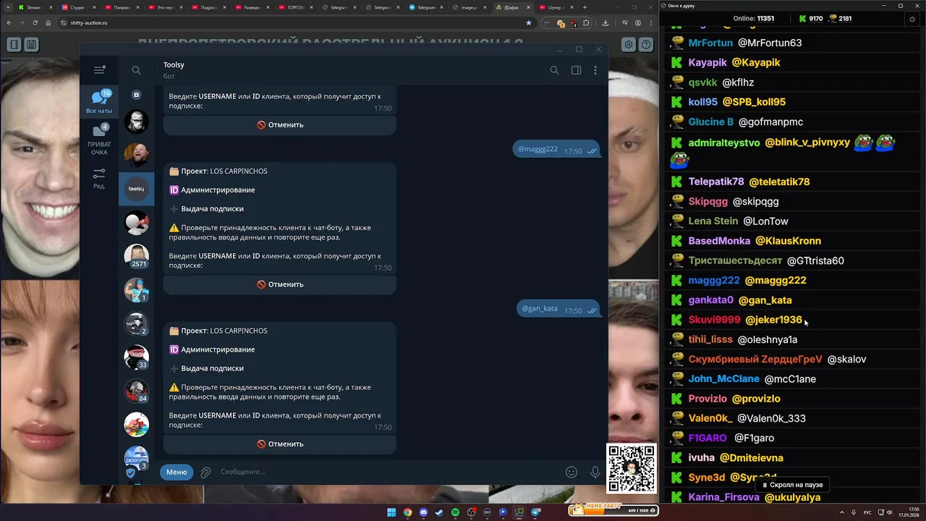The height and width of the screenshot is (521, 926).
Task: Click the '@KlausKronn' chat message
Action: coord(788,241)
